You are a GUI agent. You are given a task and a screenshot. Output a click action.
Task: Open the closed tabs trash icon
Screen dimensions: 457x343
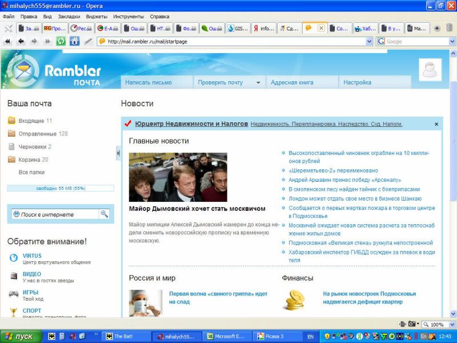click(x=450, y=28)
